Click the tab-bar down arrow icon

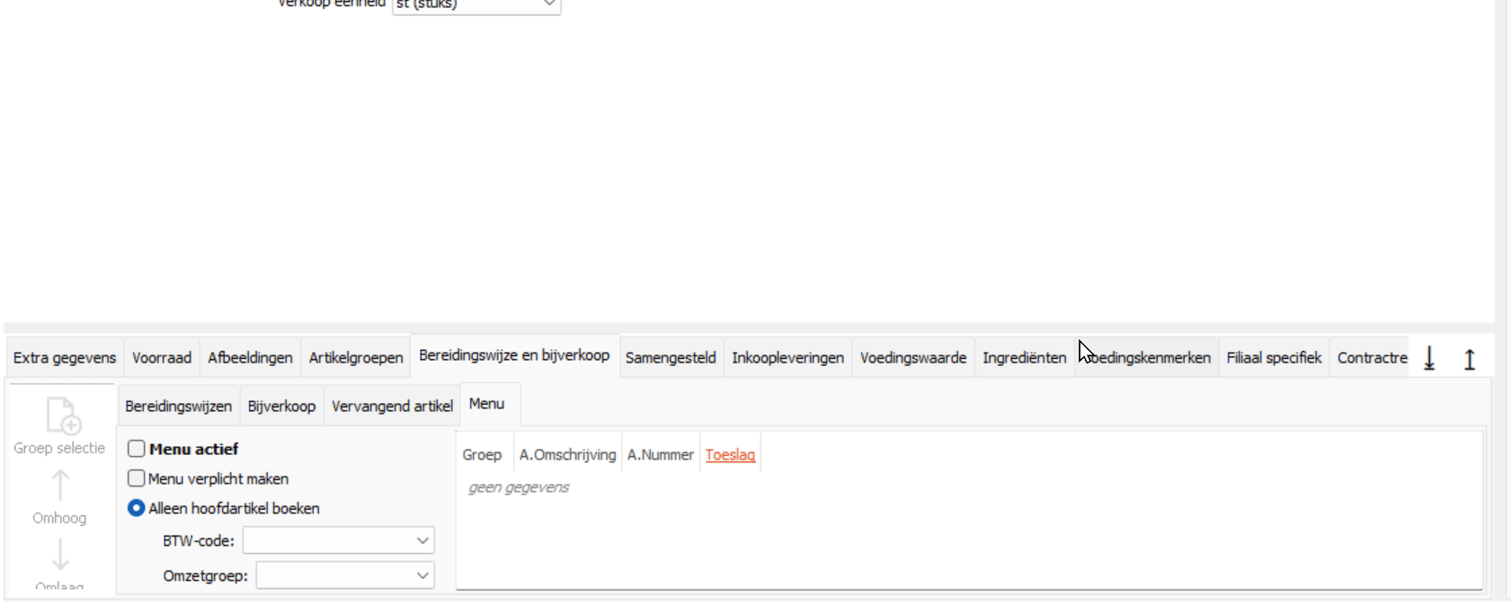pyautogui.click(x=1429, y=359)
